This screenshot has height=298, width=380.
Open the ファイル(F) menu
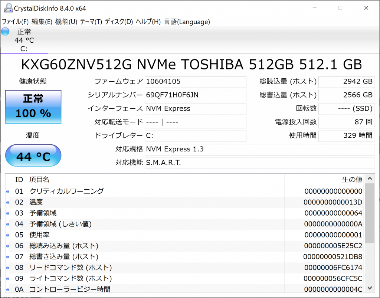pyautogui.click(x=15, y=22)
